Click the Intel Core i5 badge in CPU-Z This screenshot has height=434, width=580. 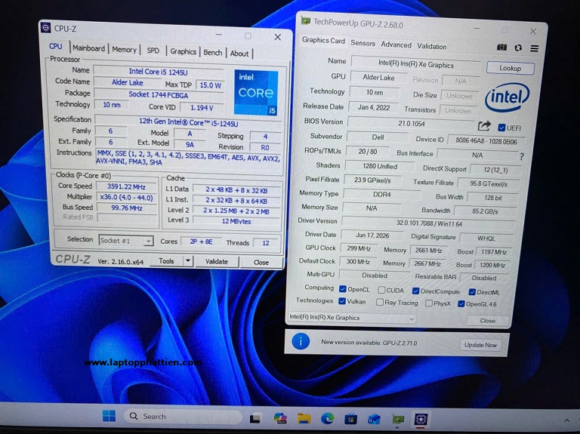(256, 92)
